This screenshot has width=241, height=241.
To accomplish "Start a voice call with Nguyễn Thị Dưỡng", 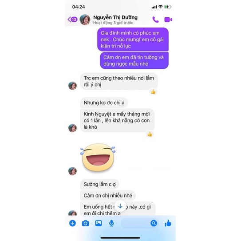I will coord(155,20).
